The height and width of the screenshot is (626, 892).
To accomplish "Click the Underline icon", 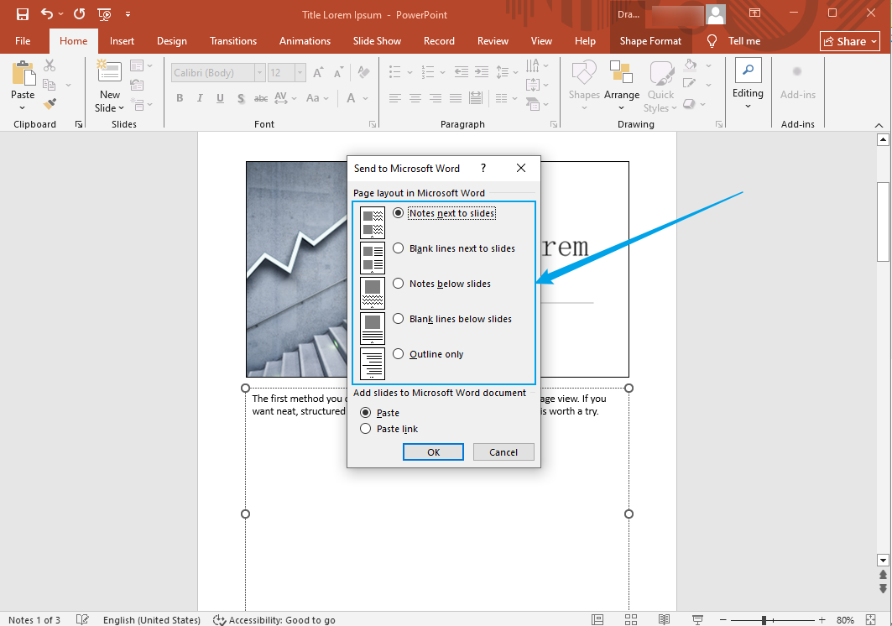I will (219, 98).
